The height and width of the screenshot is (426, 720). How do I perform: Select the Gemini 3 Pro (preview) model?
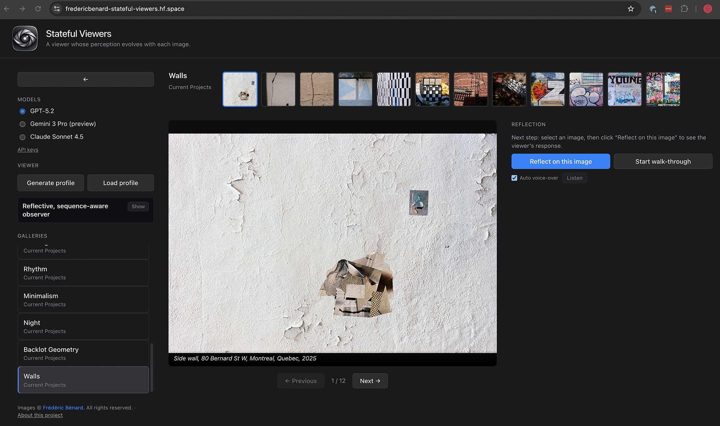point(22,124)
